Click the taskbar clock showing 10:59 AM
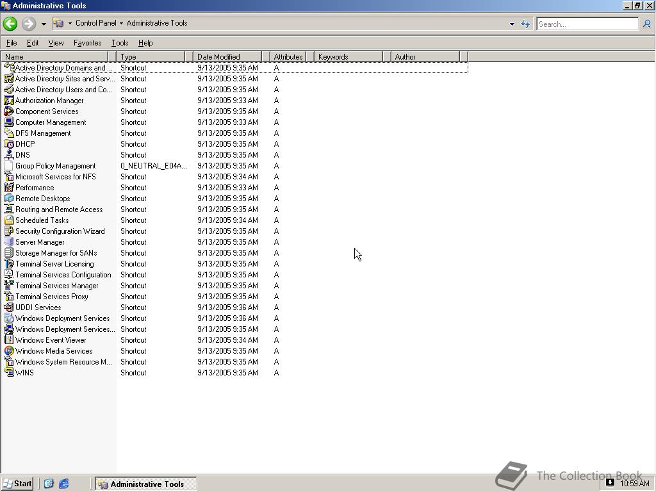This screenshot has width=656, height=492. (x=635, y=484)
